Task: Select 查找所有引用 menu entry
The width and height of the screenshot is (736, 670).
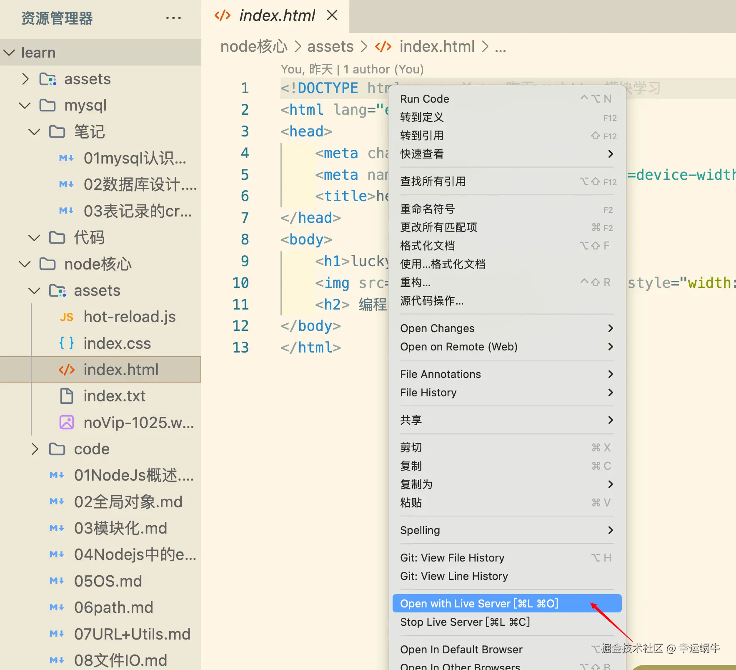Action: click(507, 181)
